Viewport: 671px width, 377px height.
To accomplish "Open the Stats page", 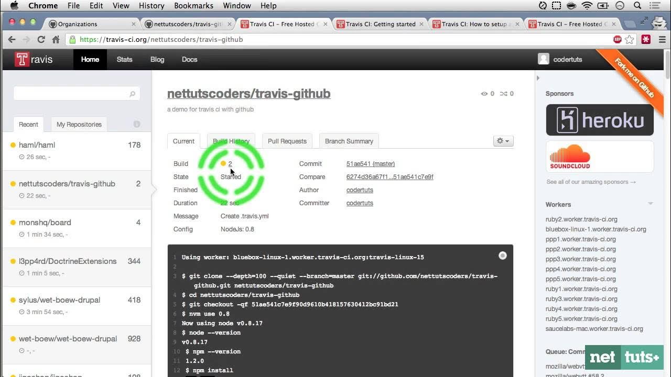I will pos(124,59).
